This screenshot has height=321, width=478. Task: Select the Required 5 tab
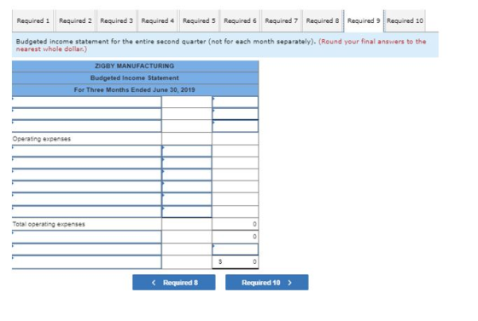tap(199, 20)
